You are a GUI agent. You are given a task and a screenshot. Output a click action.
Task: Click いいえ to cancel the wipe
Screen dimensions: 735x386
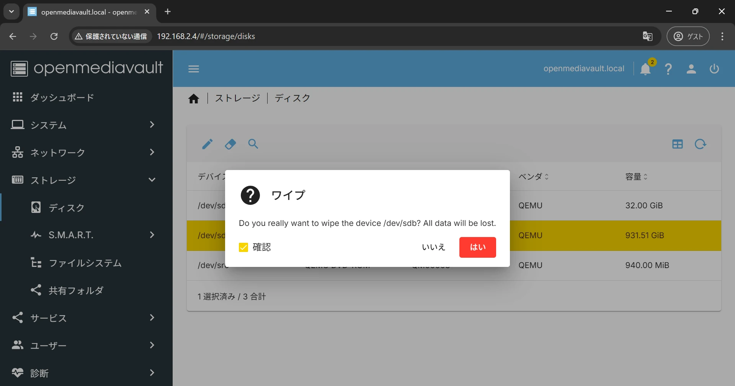point(434,247)
